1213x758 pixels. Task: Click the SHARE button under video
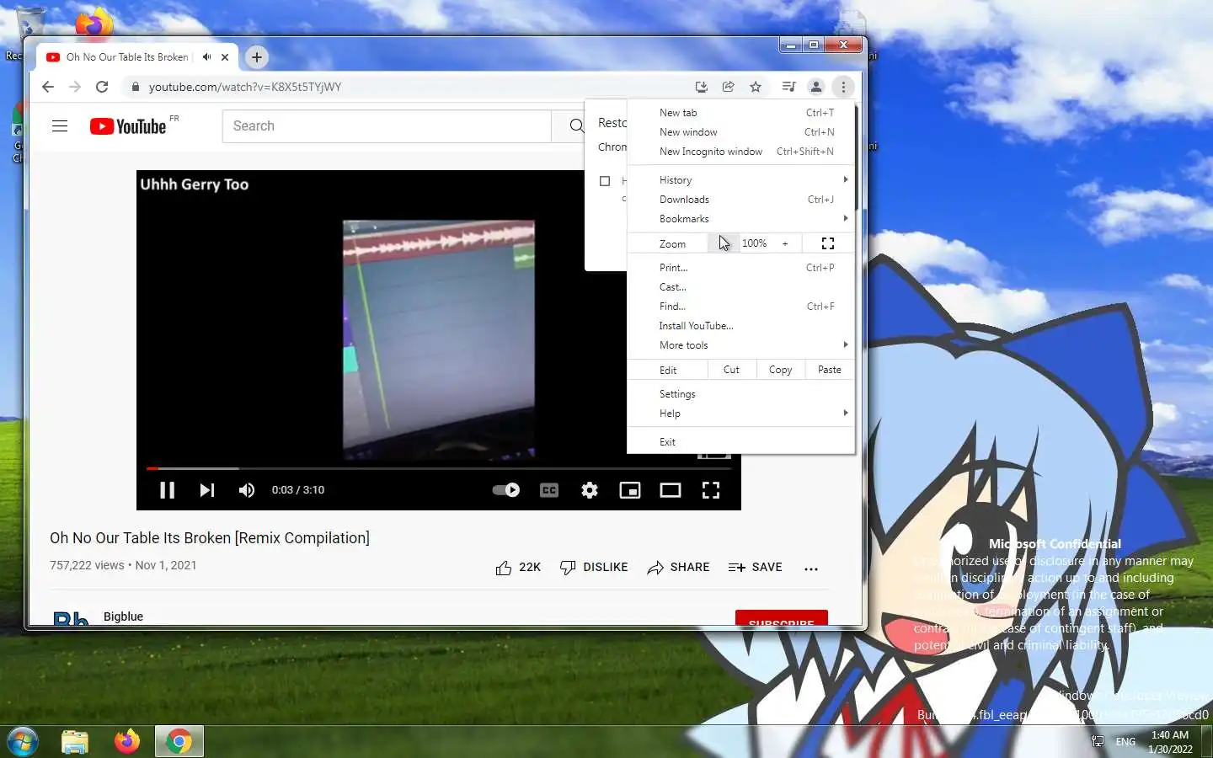tap(678, 568)
